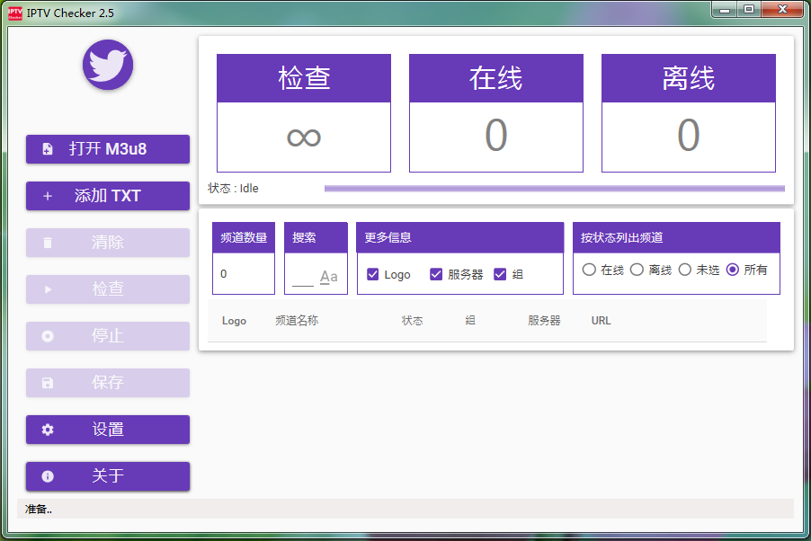Click into the 搜索 search input field

click(303, 279)
